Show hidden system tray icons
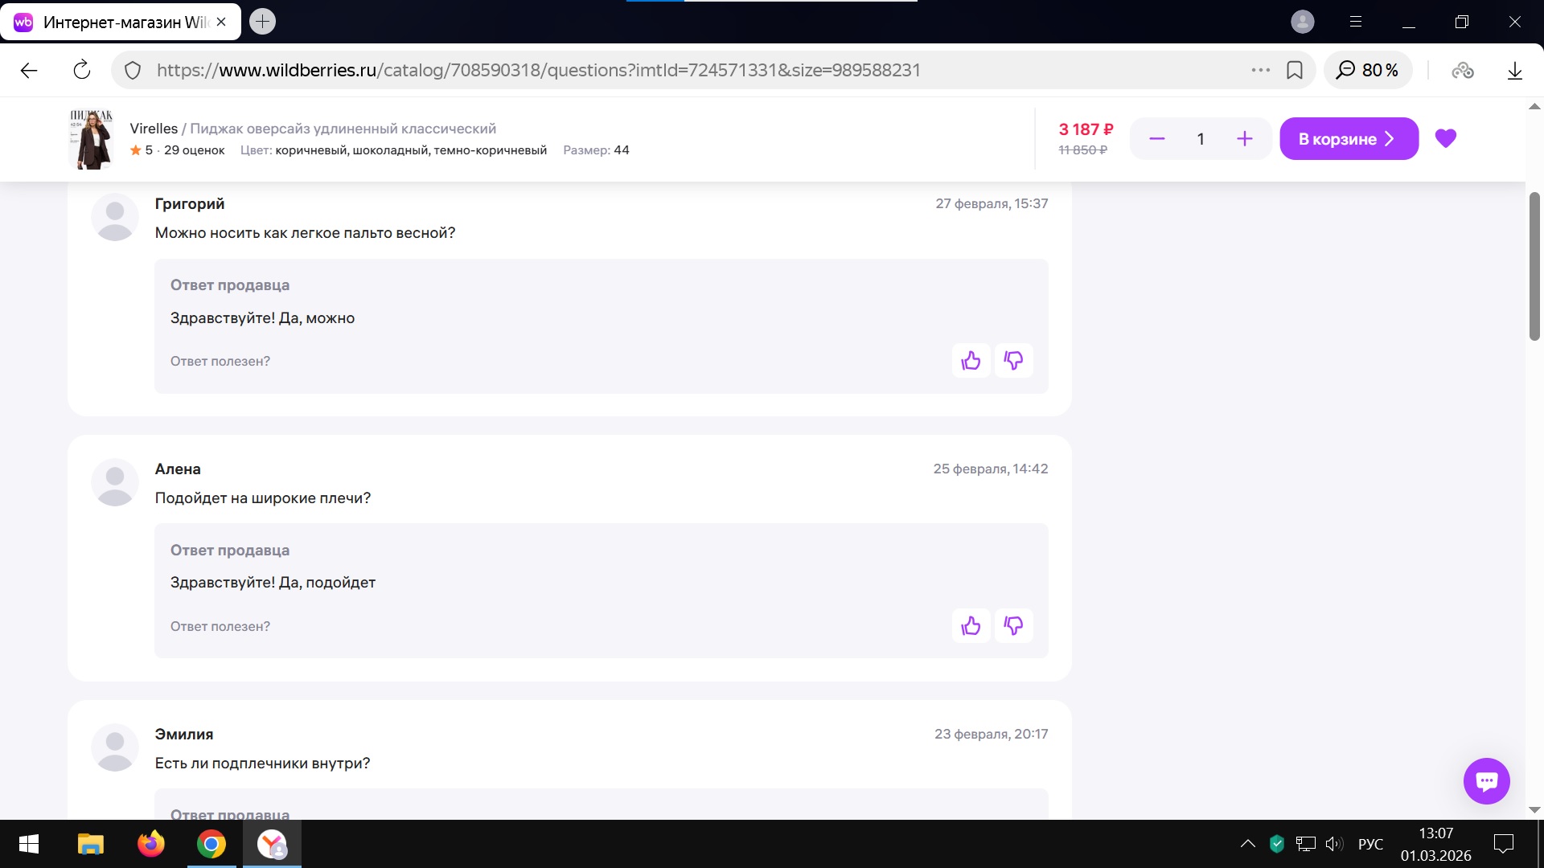 (x=1247, y=844)
